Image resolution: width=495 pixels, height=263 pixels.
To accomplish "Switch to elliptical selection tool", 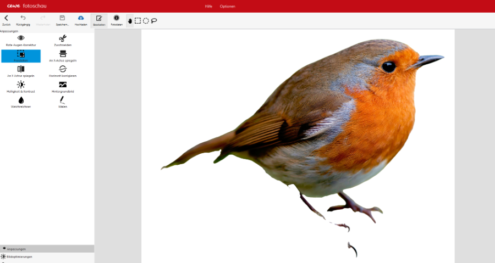I will pyautogui.click(x=146, y=21).
